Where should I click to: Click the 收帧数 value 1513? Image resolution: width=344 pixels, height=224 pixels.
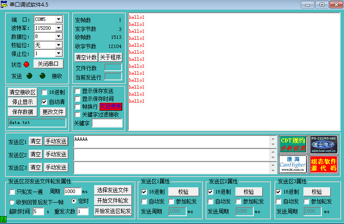point(116,37)
